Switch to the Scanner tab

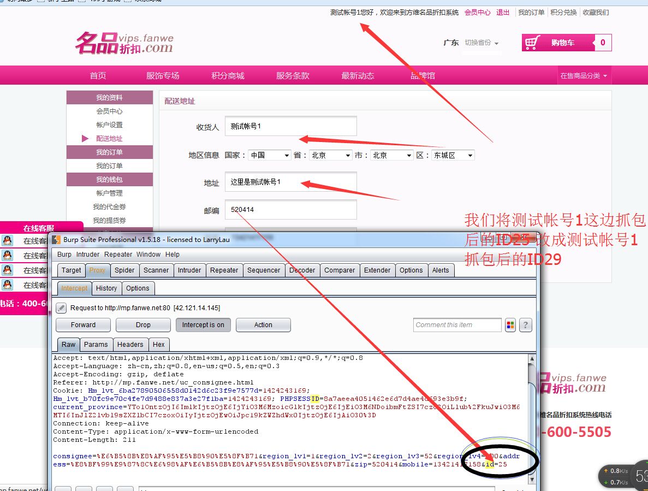(156, 270)
